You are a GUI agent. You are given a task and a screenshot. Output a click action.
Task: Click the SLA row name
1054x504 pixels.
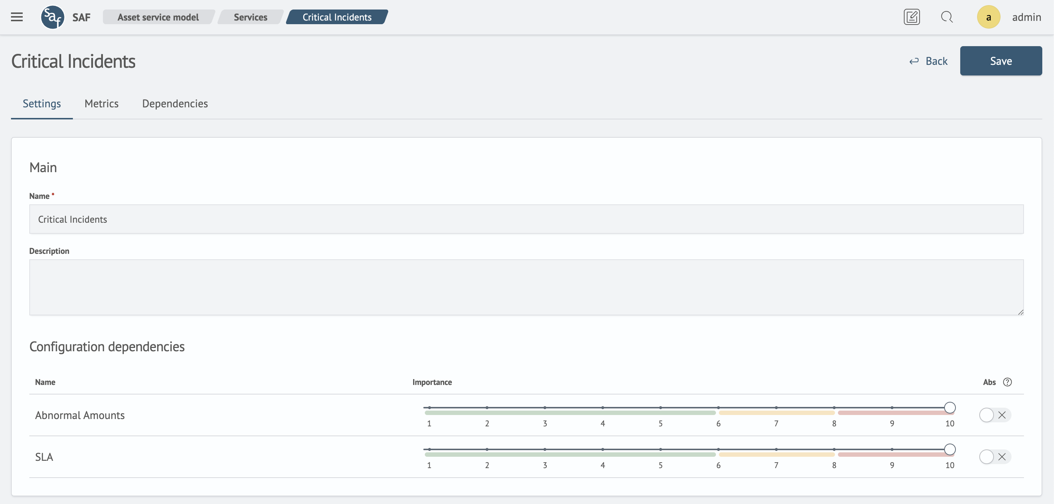click(44, 457)
